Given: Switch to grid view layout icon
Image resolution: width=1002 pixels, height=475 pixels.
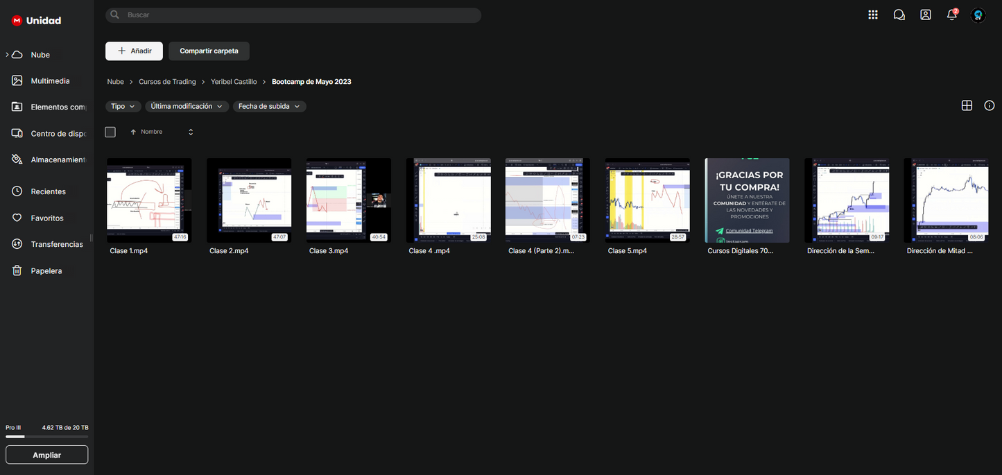Looking at the screenshot, I should (x=967, y=105).
